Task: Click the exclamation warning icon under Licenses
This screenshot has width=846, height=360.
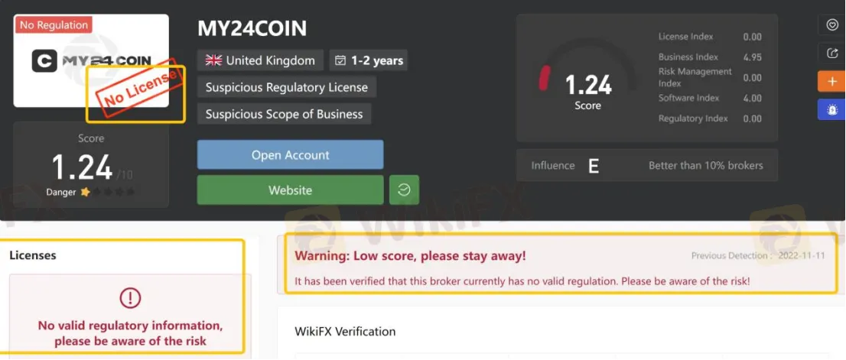Action: (130, 298)
